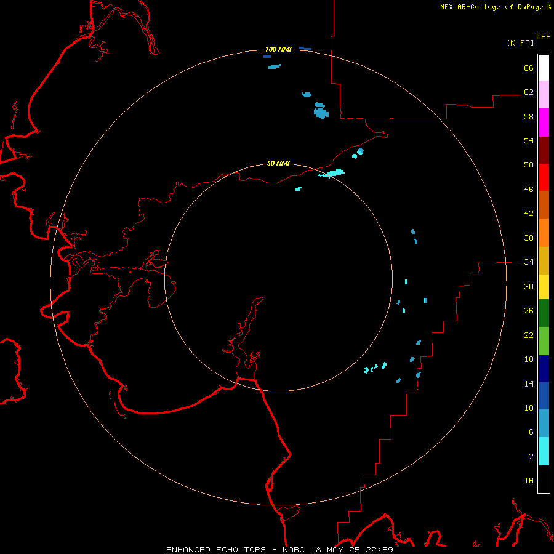The height and width of the screenshot is (554, 554).
Task: Select the 42 scale value
Action: pos(529,214)
